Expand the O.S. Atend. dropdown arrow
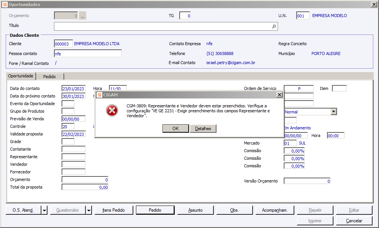This screenshot has height=228, width=379. pos(44,211)
